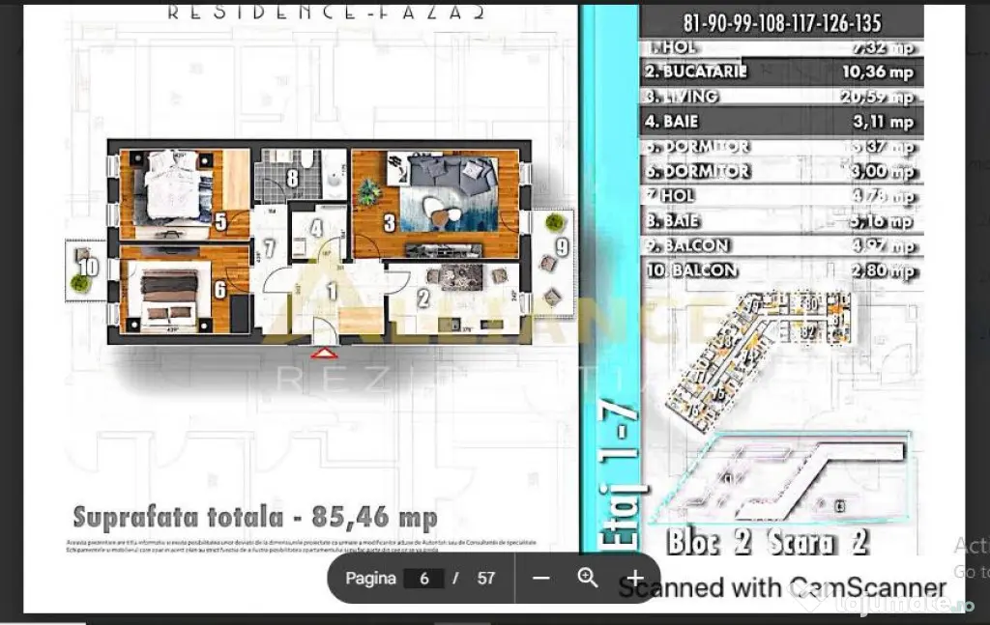This screenshot has width=990, height=625.
Task: Select the '2. BUCATARIE' row in the table
Action: 781,71
